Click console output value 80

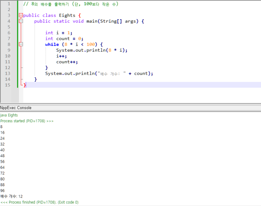tap(2, 179)
